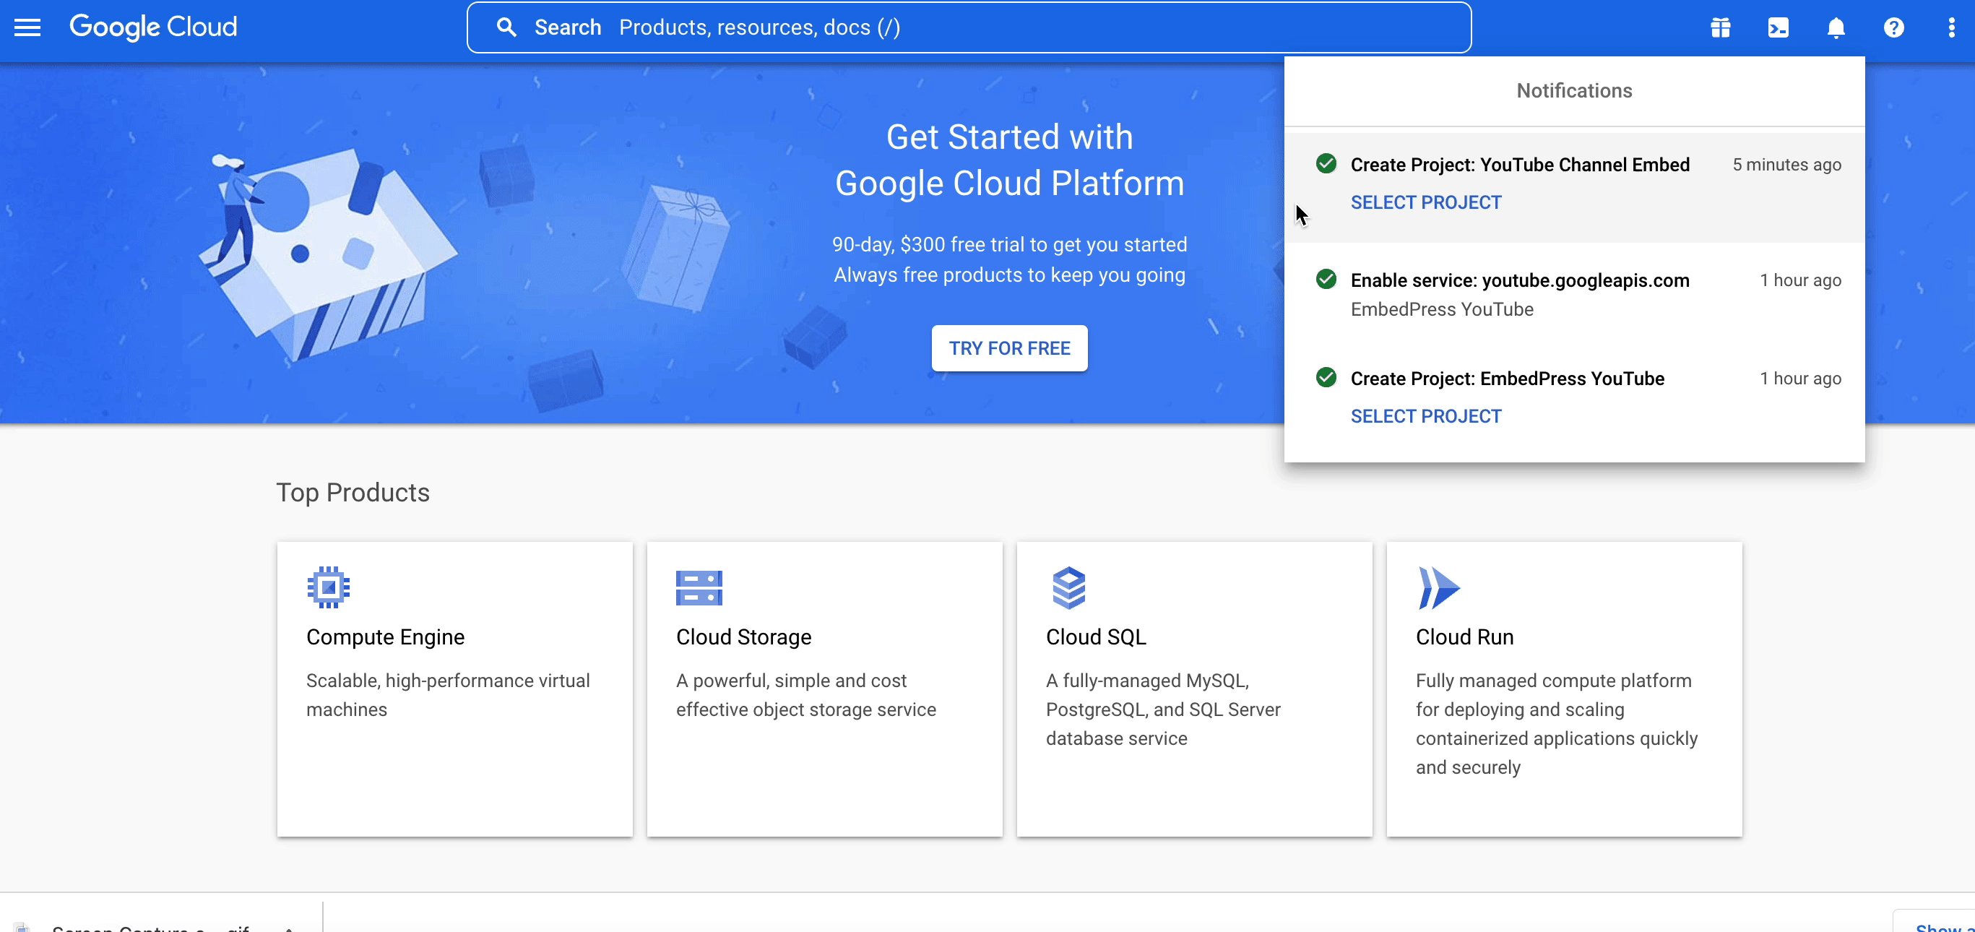The width and height of the screenshot is (1975, 932).
Task: Click the Top Products heading
Action: (x=353, y=493)
